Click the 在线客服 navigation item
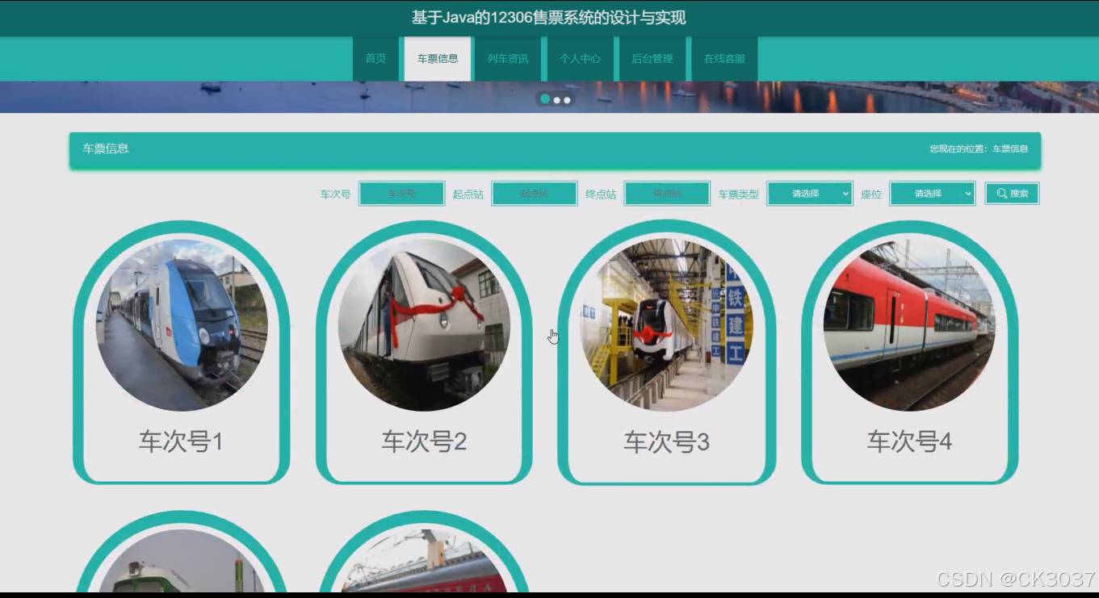 pos(724,58)
